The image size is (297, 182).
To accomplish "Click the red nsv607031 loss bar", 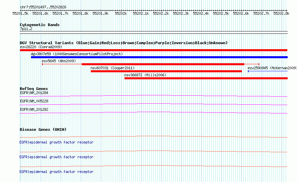I will tap(166, 71).
